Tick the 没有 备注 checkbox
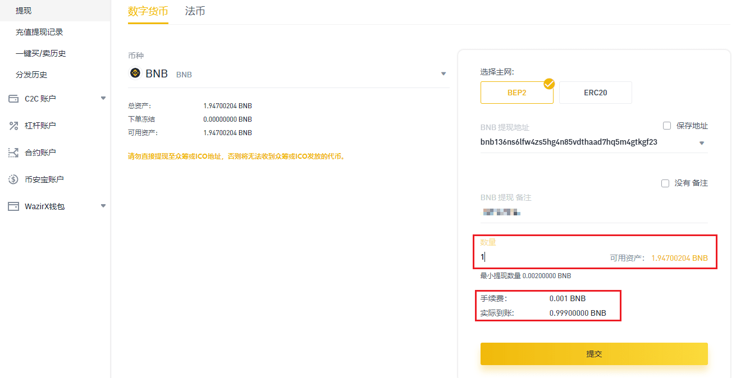The width and height of the screenshot is (736, 378). [665, 183]
